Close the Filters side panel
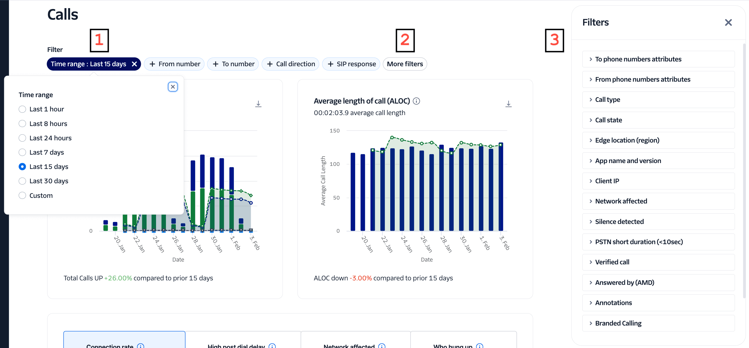The height and width of the screenshot is (348, 749). pos(728,22)
